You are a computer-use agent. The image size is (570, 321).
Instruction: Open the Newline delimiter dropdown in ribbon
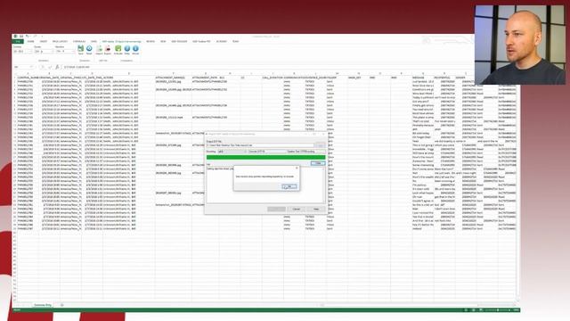point(65,52)
